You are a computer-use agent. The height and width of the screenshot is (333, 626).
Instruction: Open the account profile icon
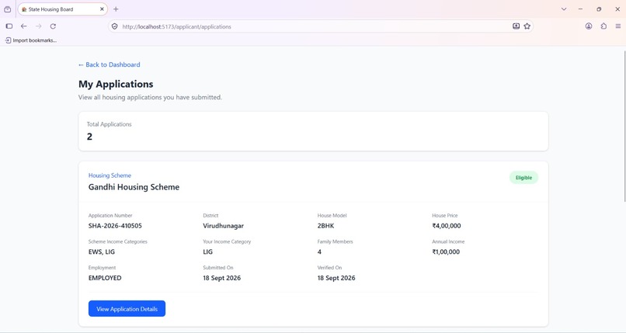pyautogui.click(x=589, y=26)
